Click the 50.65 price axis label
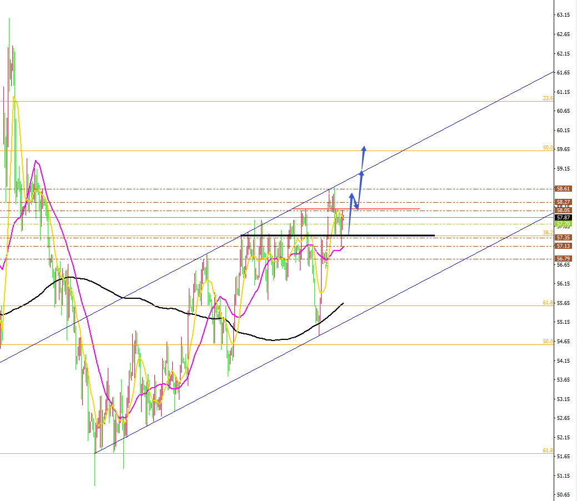Screen dimensions: 577x501 (x=563, y=494)
